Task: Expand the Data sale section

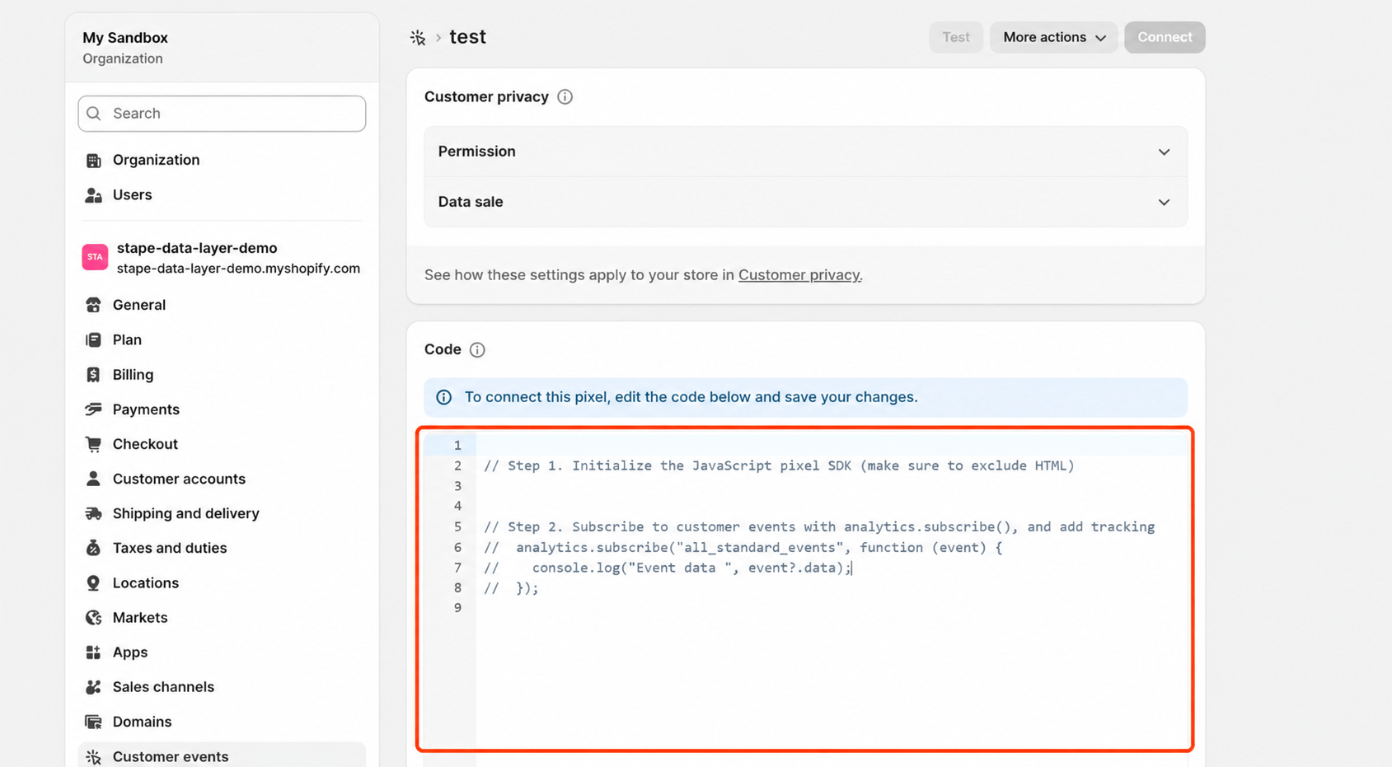Action: tap(805, 202)
